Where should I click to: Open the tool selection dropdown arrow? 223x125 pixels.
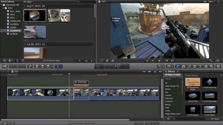point(61,66)
